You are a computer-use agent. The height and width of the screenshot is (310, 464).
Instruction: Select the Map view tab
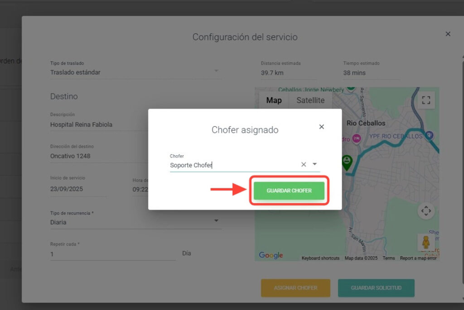pos(274,100)
